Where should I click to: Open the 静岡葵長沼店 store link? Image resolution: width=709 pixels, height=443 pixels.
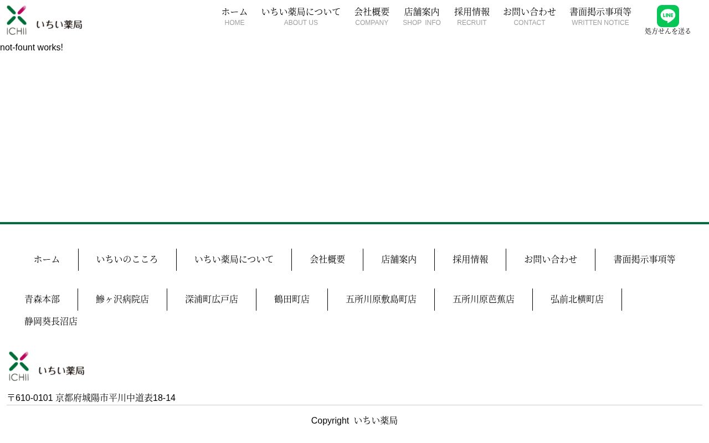[51, 322]
